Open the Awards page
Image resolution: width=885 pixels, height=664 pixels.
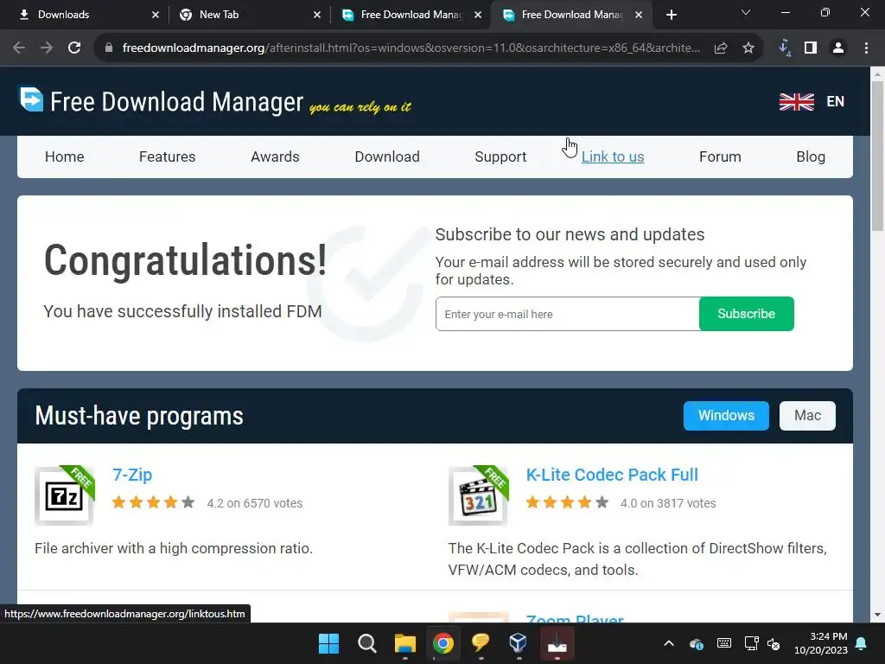coord(275,156)
